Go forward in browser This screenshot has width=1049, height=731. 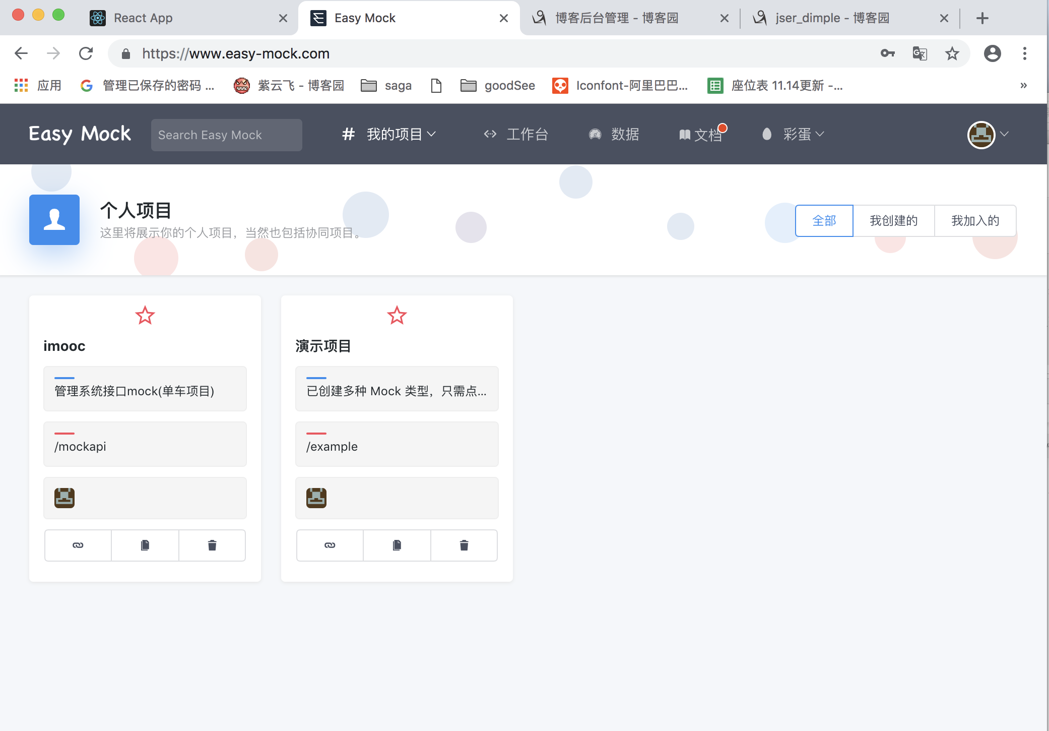(x=53, y=53)
